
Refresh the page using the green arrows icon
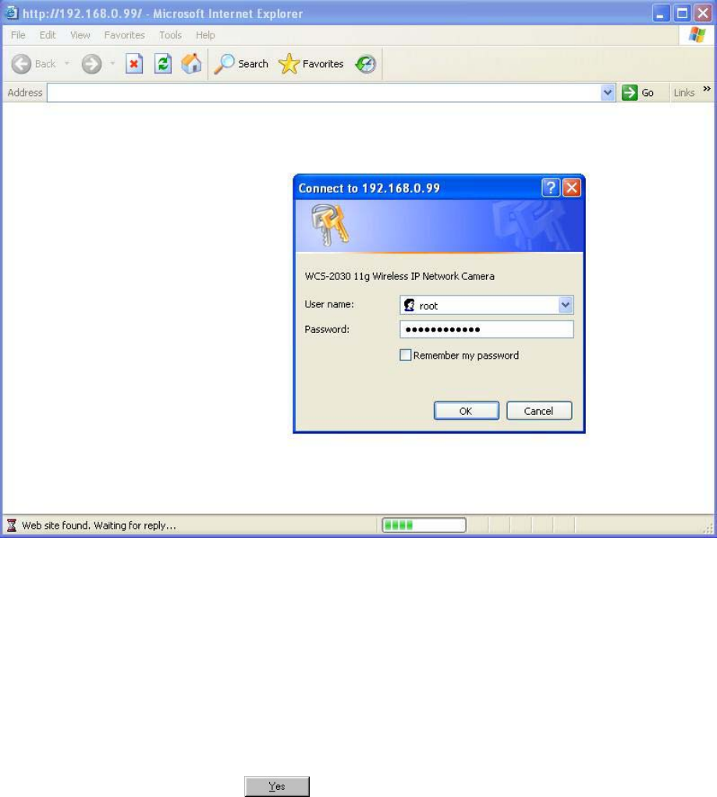(163, 64)
